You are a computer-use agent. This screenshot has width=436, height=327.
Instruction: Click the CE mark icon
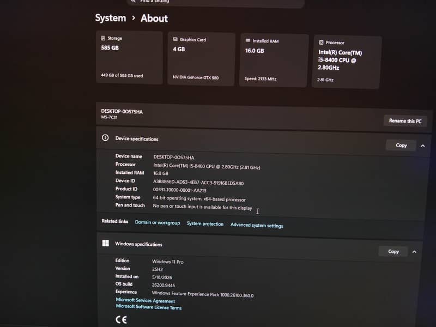(121, 319)
